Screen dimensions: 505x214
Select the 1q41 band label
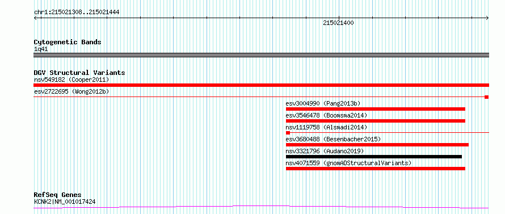[x=41, y=49]
